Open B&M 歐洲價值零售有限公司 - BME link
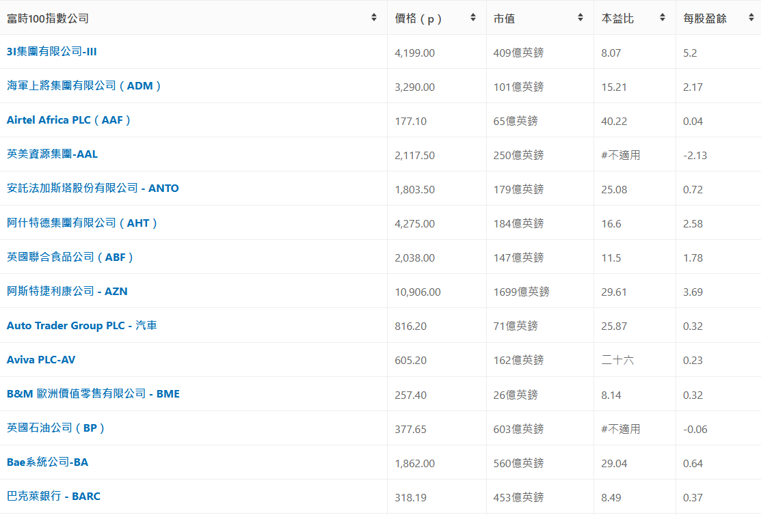The width and height of the screenshot is (761, 515). [x=93, y=394]
